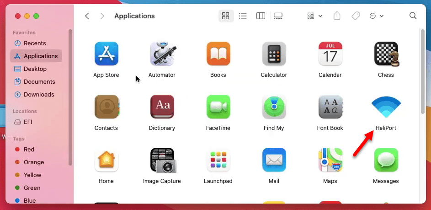The height and width of the screenshot is (210, 431).
Task: Open the App Store application icon
Action: pyautogui.click(x=106, y=54)
